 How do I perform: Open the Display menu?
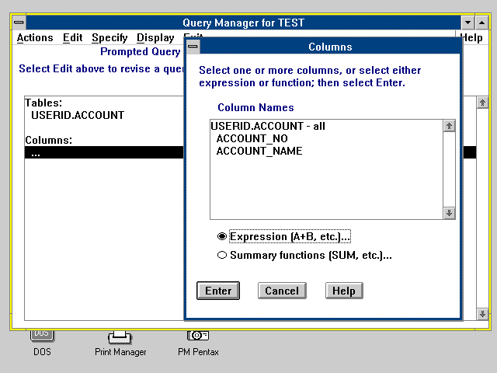point(155,37)
